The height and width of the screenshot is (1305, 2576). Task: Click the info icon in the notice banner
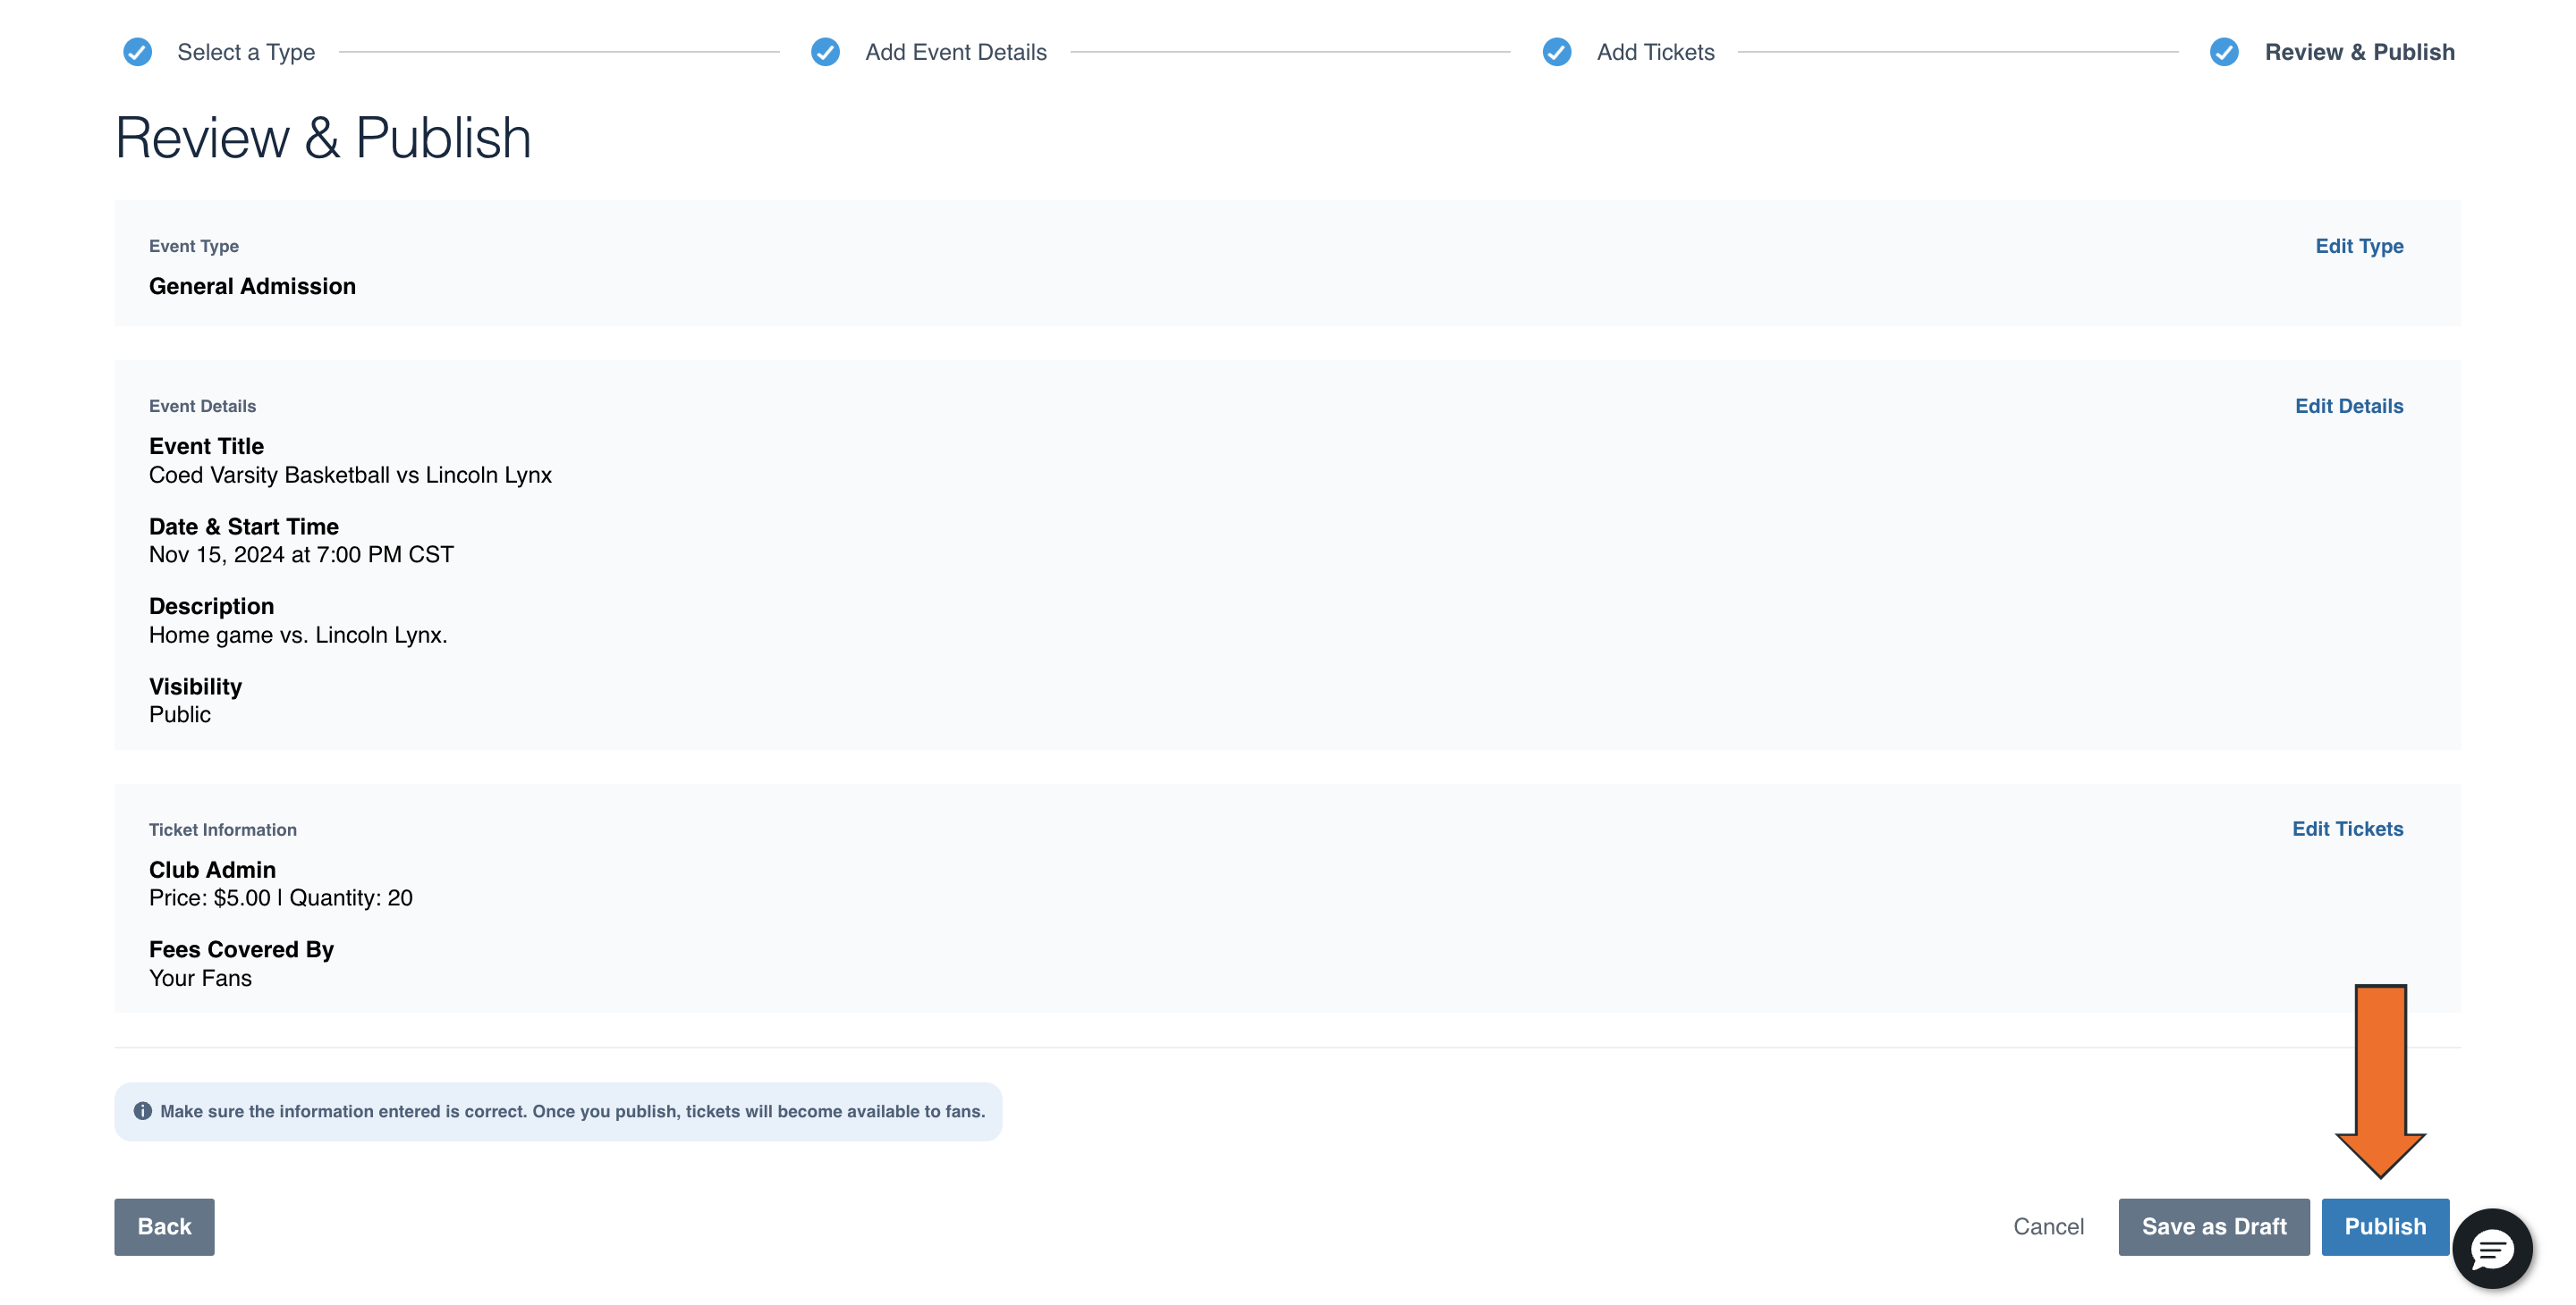click(143, 1110)
